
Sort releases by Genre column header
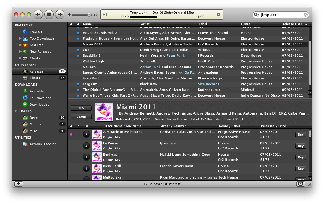(260, 24)
